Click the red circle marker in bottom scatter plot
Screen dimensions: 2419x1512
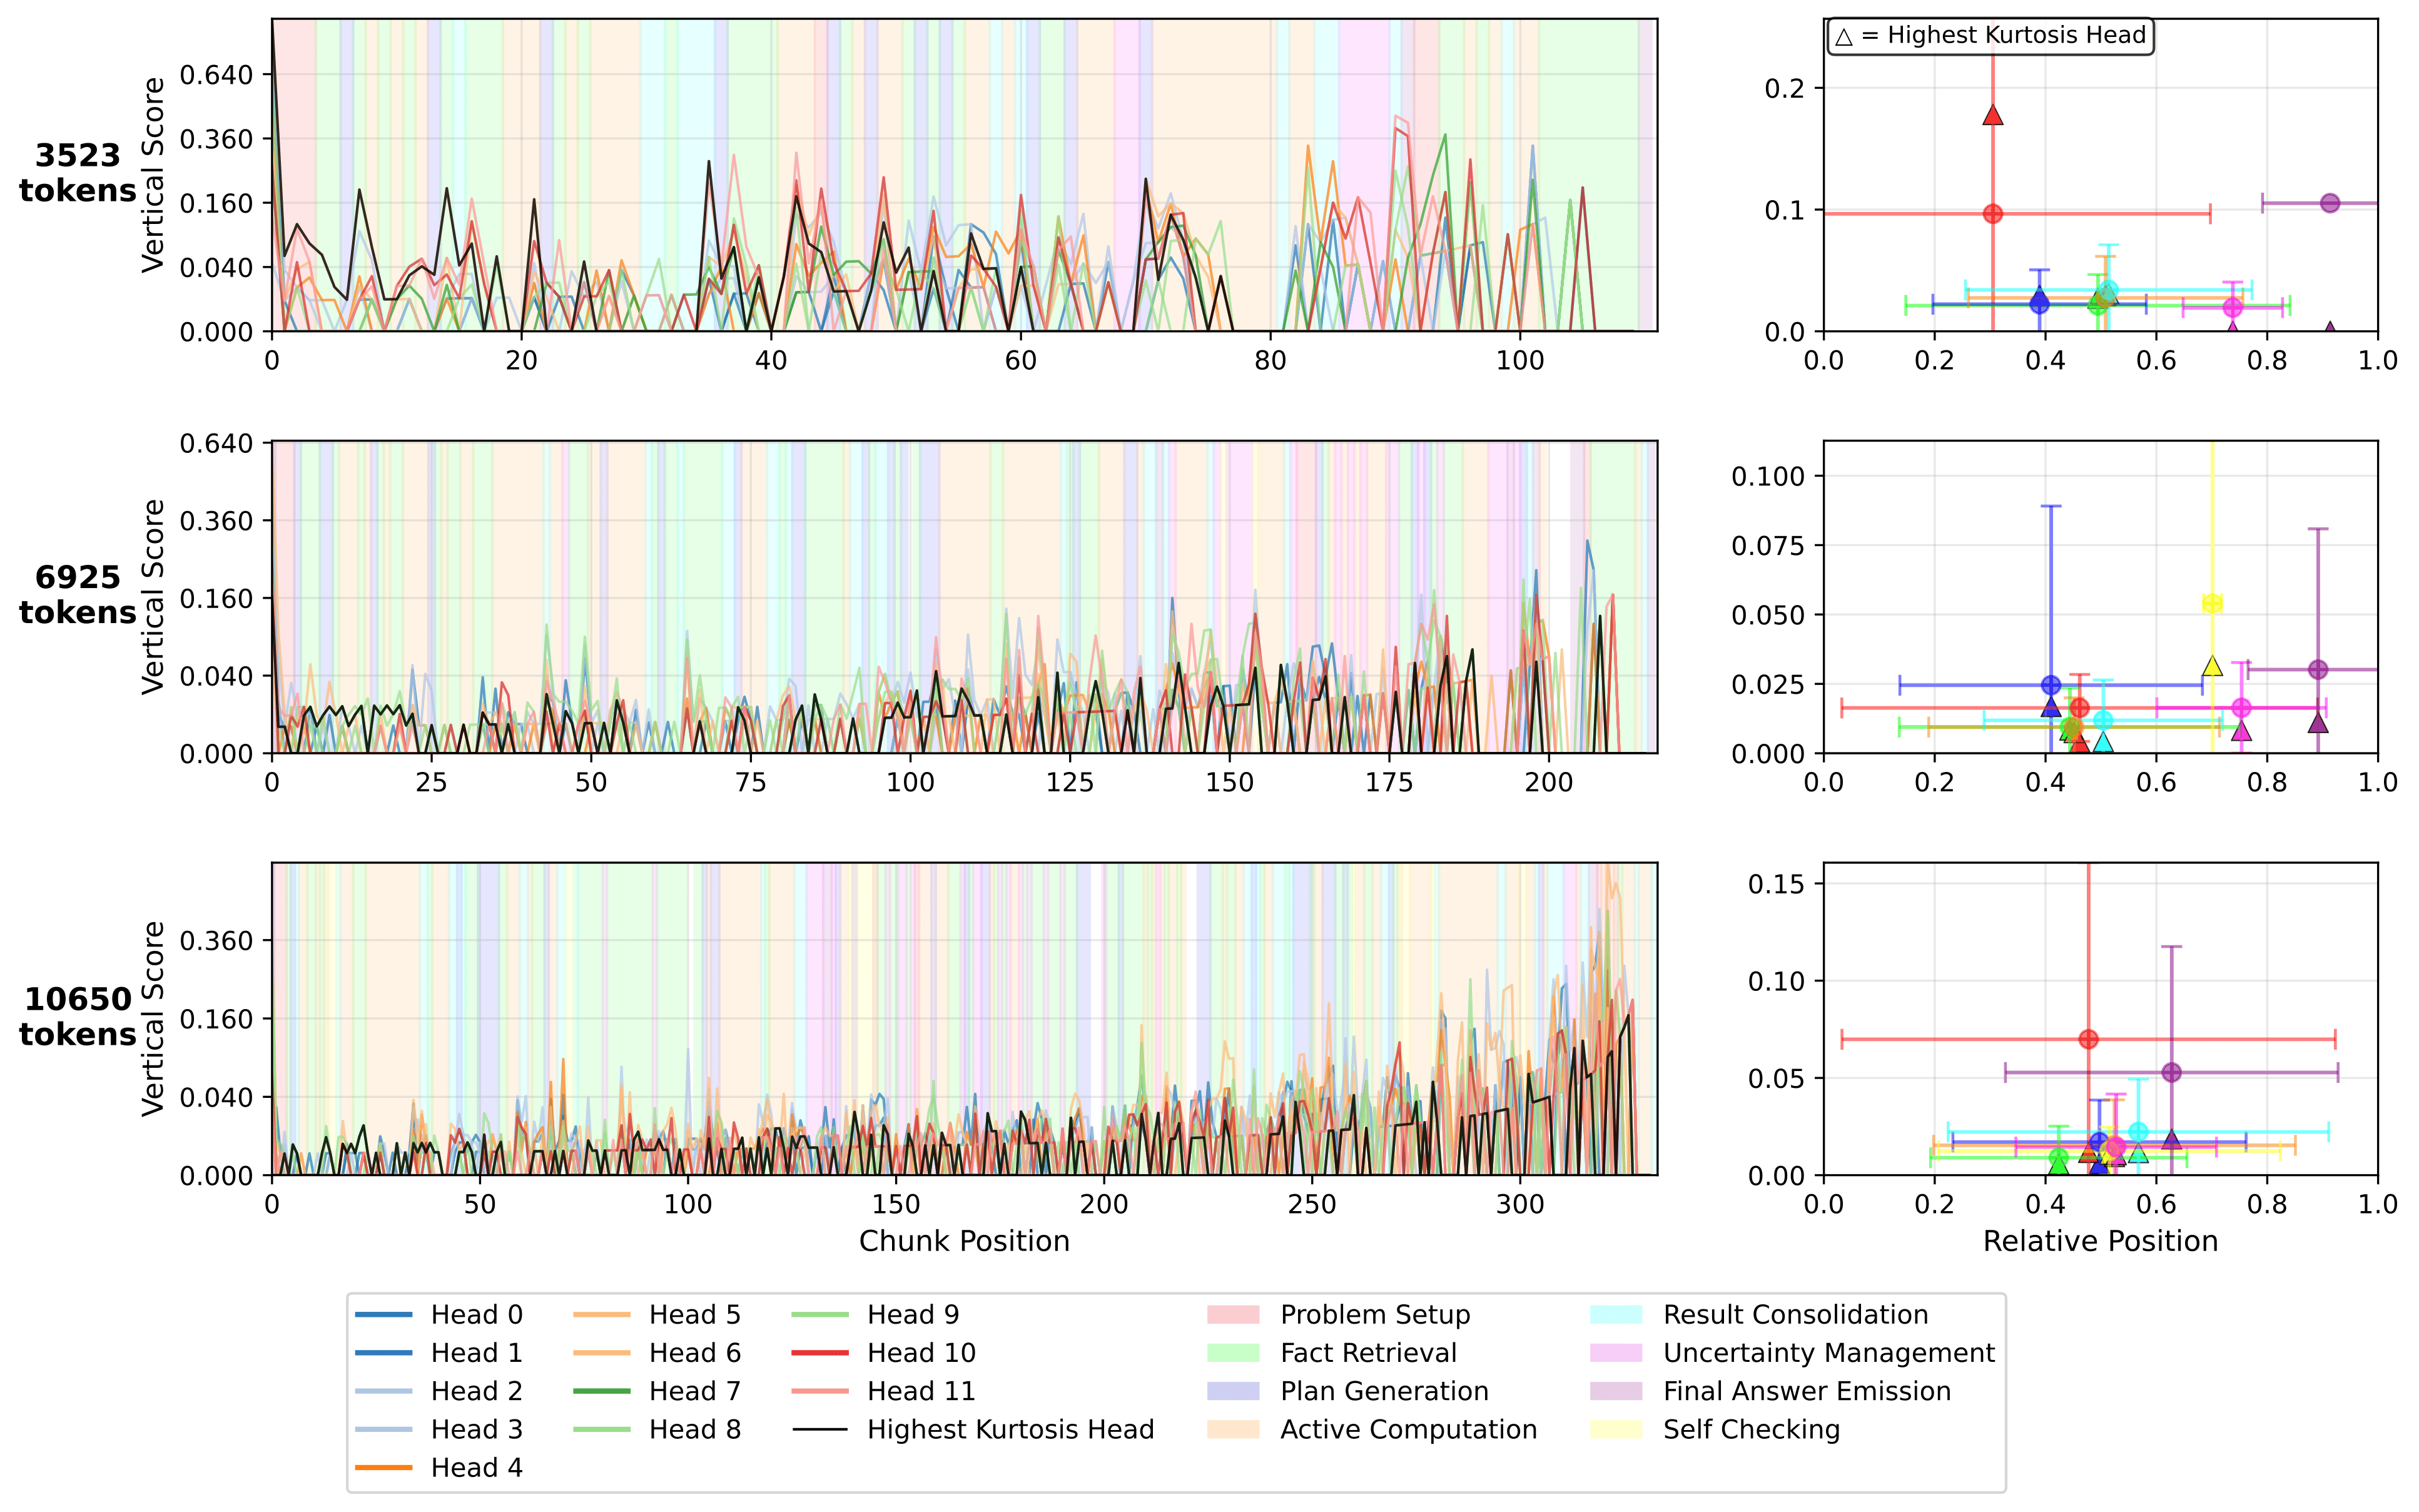point(2088,1039)
